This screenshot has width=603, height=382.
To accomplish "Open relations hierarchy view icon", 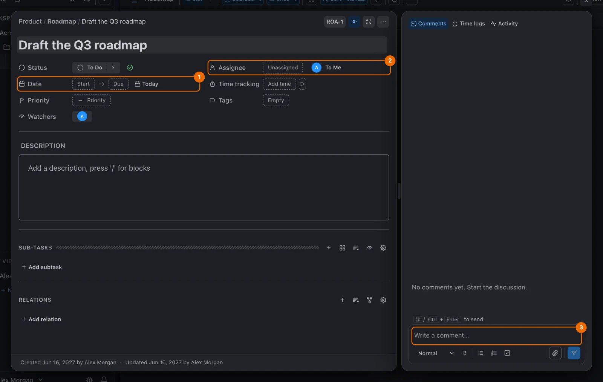I will pos(370,300).
